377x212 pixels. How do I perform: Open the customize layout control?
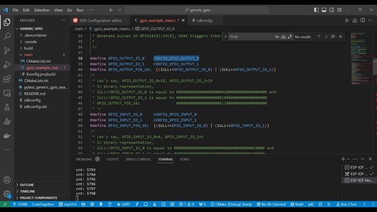[x=339, y=10]
